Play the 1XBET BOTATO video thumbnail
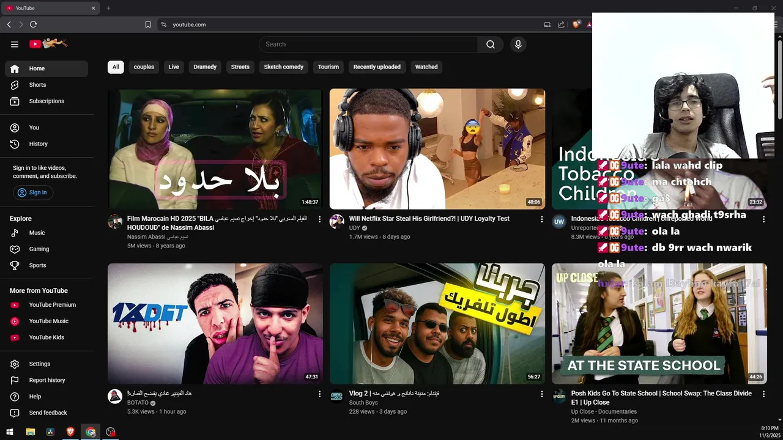 215,324
